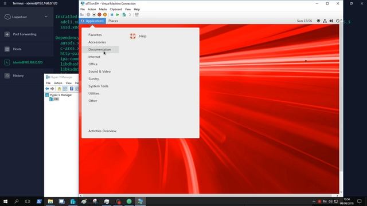This screenshot has width=367, height=206.
Task: Click the taskbar search icon
Action: tap(17, 201)
